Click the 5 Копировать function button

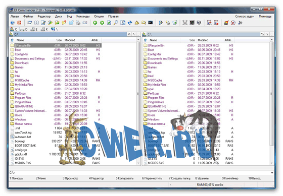point(124,178)
